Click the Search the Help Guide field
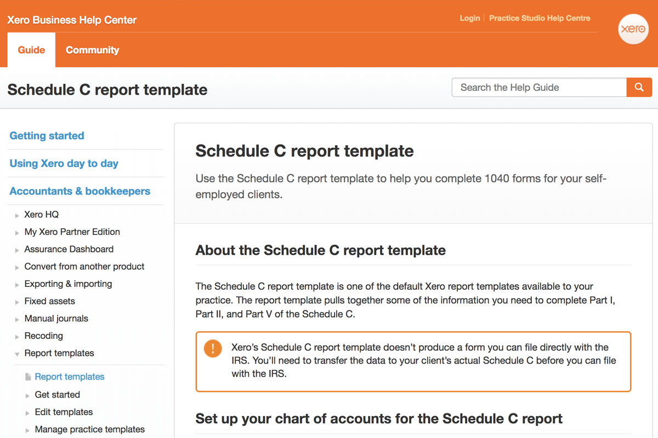Viewport: 658px width, 438px height. (539, 87)
